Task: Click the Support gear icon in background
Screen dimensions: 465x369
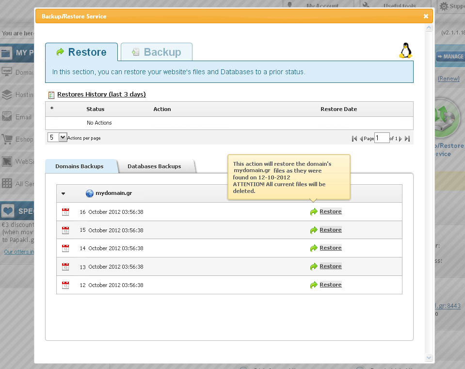Action: tap(444, 6)
